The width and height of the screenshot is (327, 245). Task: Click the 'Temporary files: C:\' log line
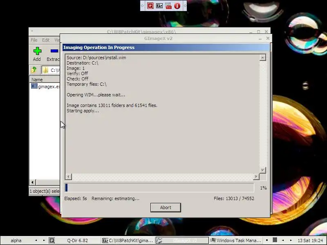[x=87, y=84]
